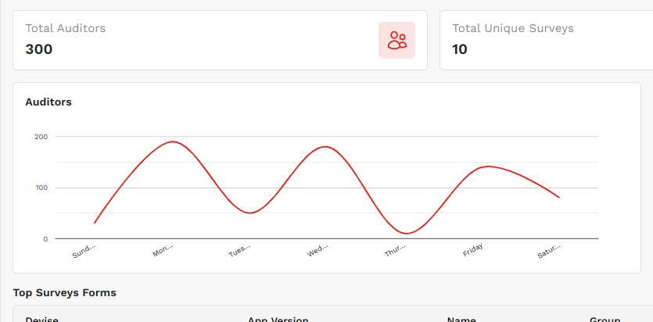Select the Saturday label on the x-axis

(x=549, y=251)
